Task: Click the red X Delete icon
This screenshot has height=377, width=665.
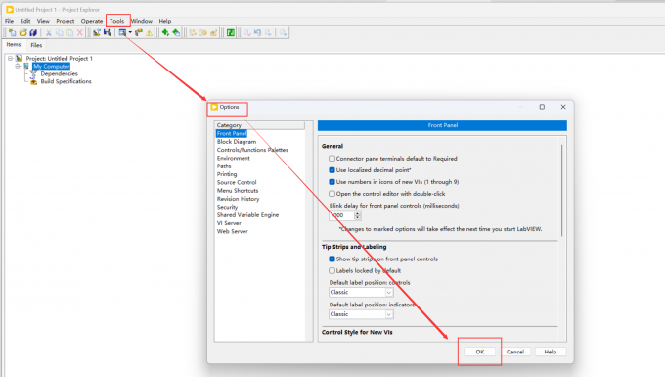Action: 80,32
